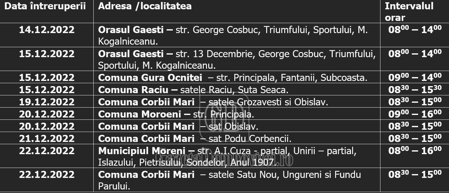Screen dimensions: 449x193
Task: Select the 19.12.2022 date cell
Action: click(x=47, y=102)
